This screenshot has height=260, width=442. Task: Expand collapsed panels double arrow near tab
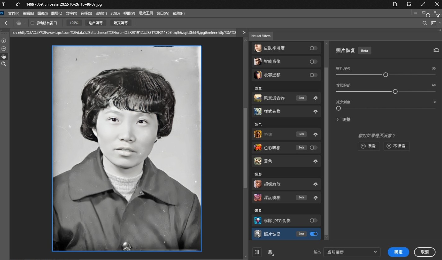(244, 33)
